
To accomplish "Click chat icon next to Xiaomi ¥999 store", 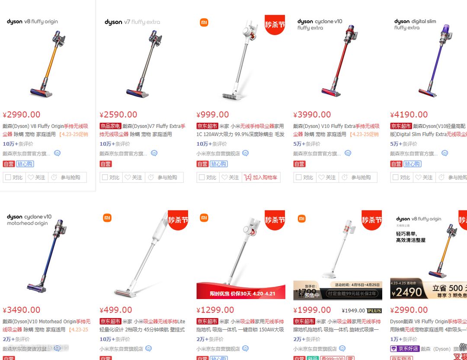I will [x=246, y=153].
